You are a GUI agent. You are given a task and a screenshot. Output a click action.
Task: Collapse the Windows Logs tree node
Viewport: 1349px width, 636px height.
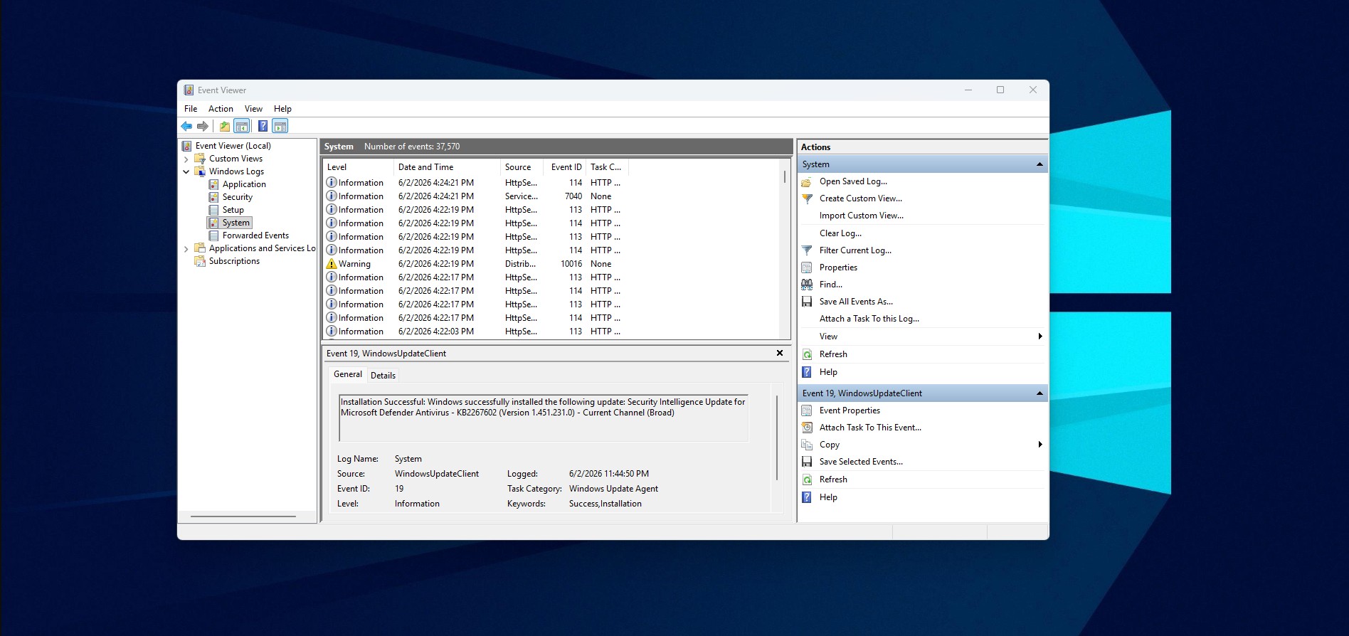point(186,171)
